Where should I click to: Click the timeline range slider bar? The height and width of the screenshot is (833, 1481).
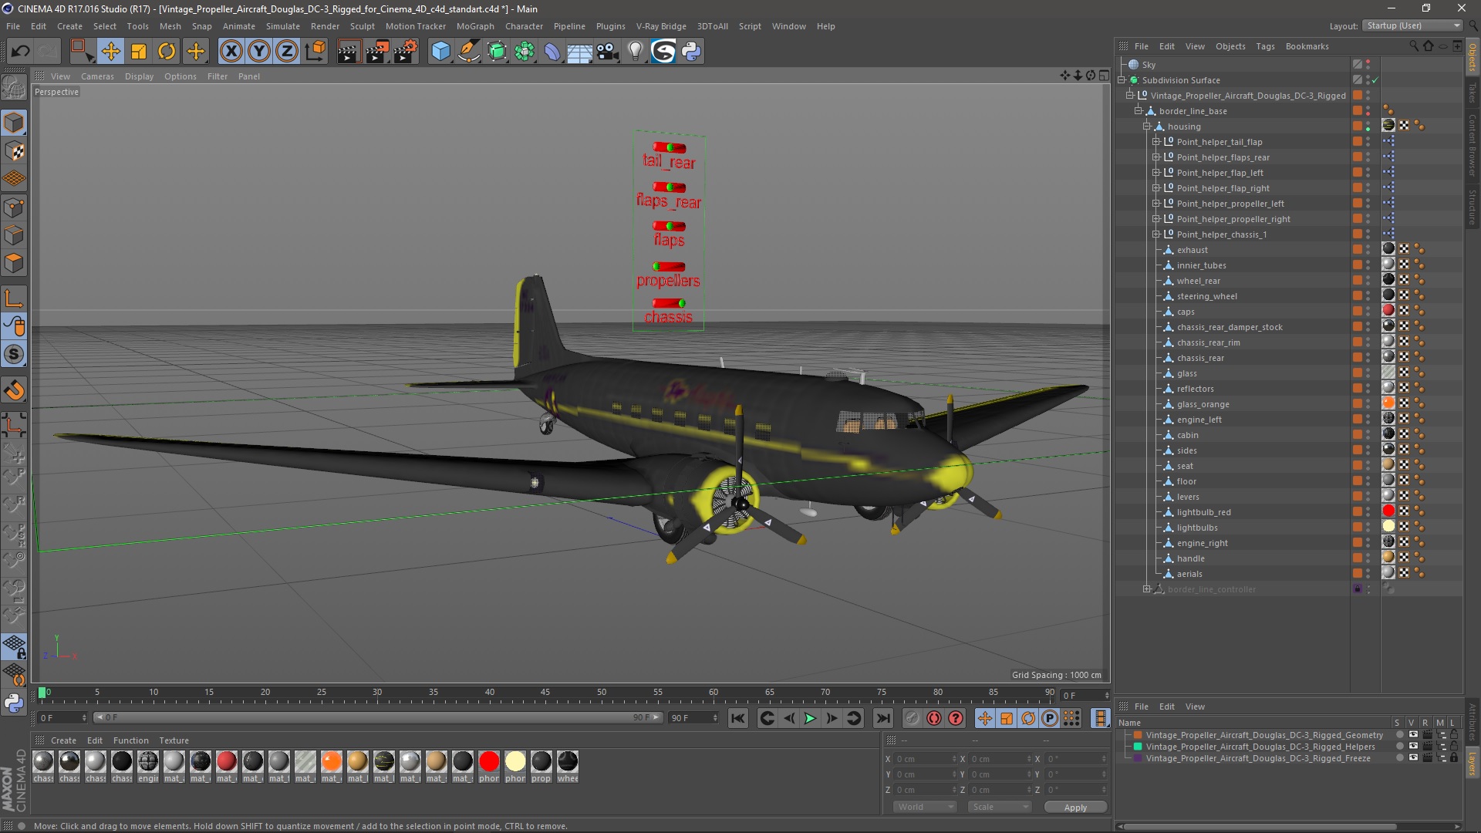378,718
